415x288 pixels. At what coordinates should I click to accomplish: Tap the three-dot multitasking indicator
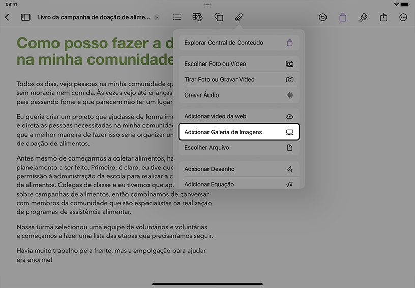[x=207, y=4]
